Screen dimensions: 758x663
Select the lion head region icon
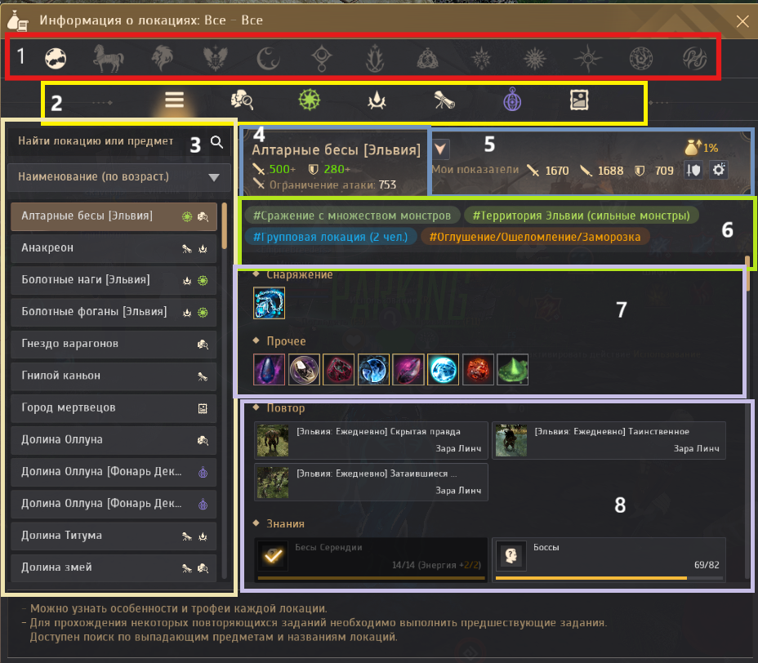[x=163, y=59]
